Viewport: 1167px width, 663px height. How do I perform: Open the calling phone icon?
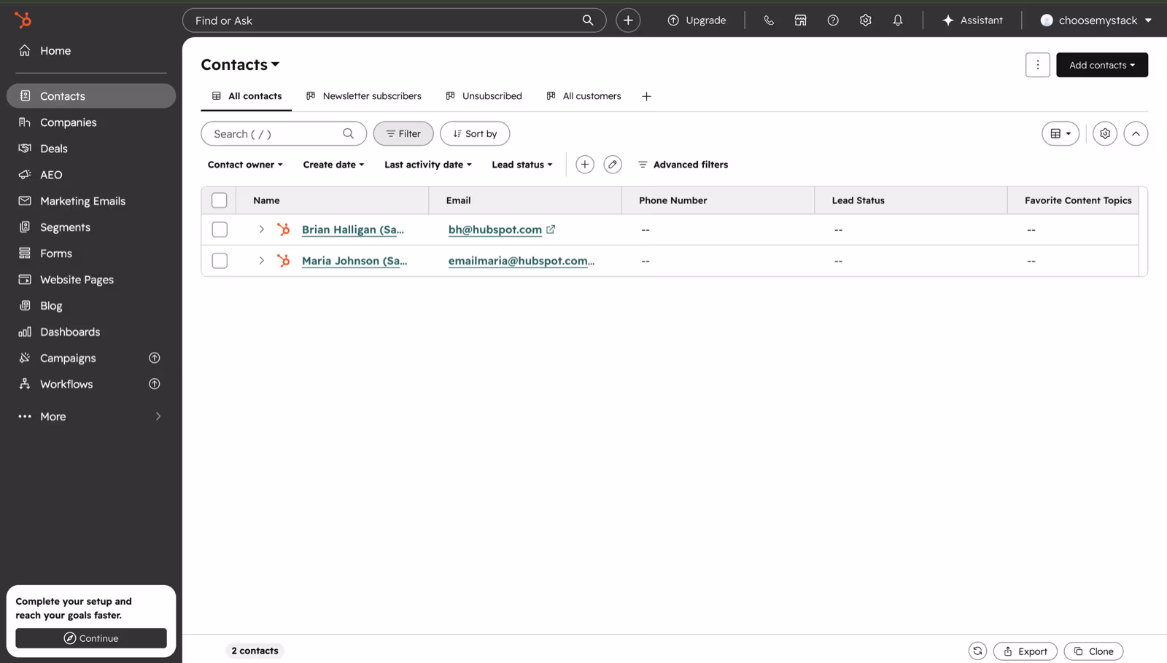click(x=769, y=20)
